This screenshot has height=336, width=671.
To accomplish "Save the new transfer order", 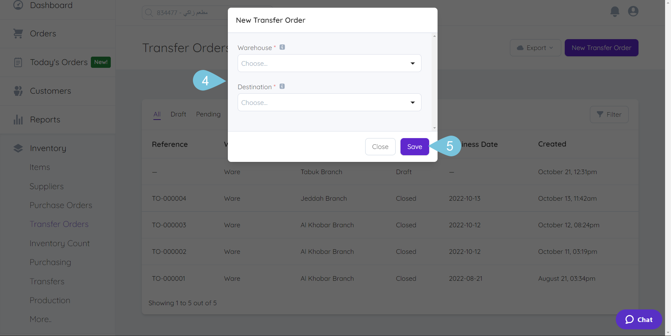I will (414, 146).
